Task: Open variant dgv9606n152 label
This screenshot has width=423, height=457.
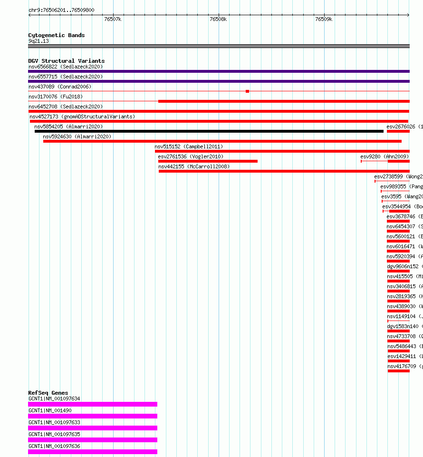Action: [405, 266]
